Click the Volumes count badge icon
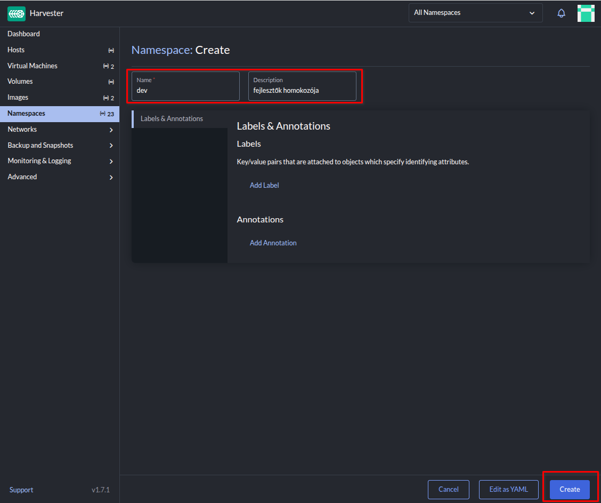Viewport: 601px width, 503px height. [111, 82]
